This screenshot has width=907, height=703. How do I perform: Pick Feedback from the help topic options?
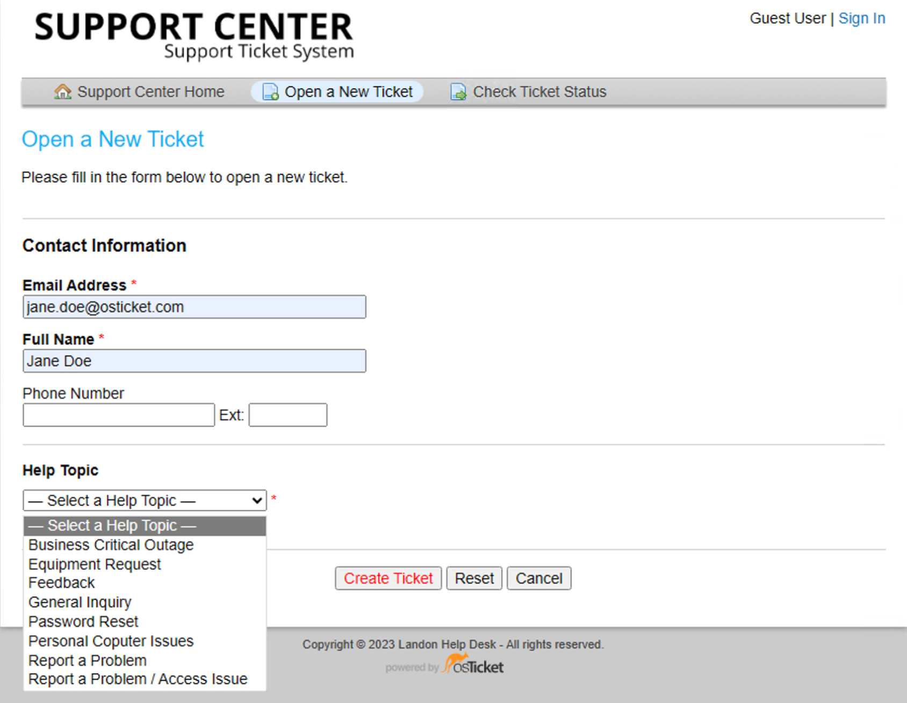coord(61,583)
